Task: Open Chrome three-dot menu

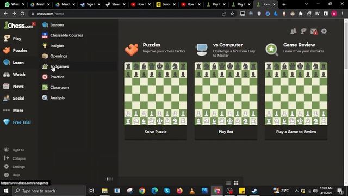Action: click(343, 14)
